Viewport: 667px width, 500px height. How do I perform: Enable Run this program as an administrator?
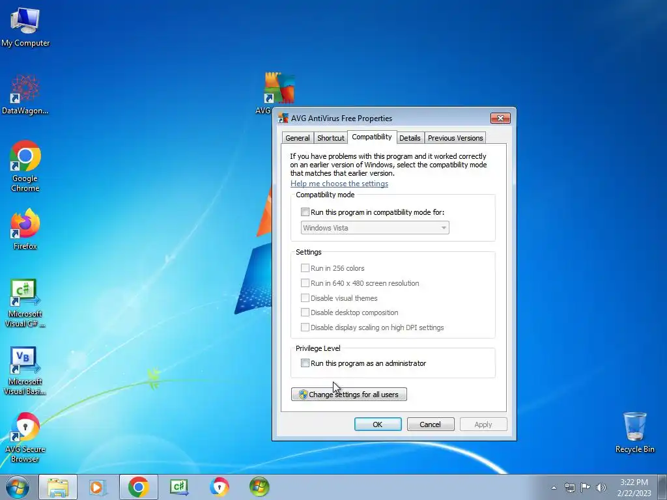305,363
